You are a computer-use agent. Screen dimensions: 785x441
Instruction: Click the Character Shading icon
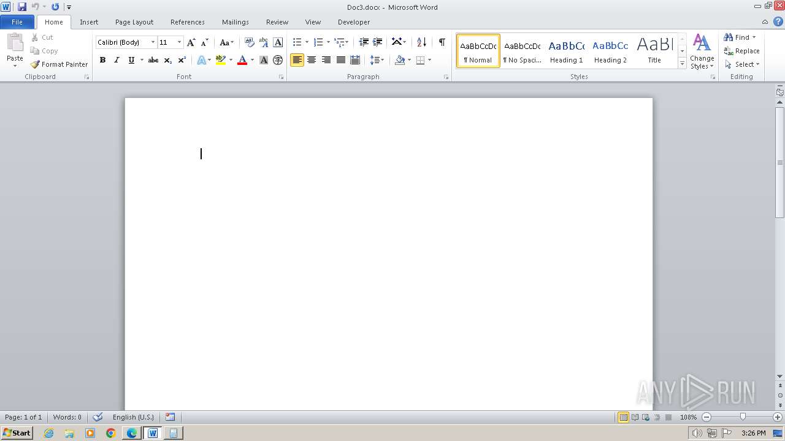click(264, 60)
